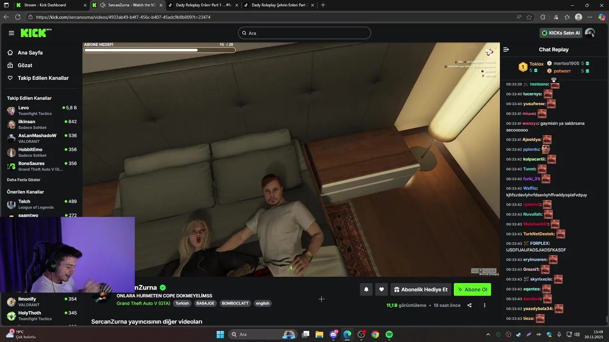Click username wxnzyz in chat replay
This screenshot has height=342, width=609.
tap(530, 123)
